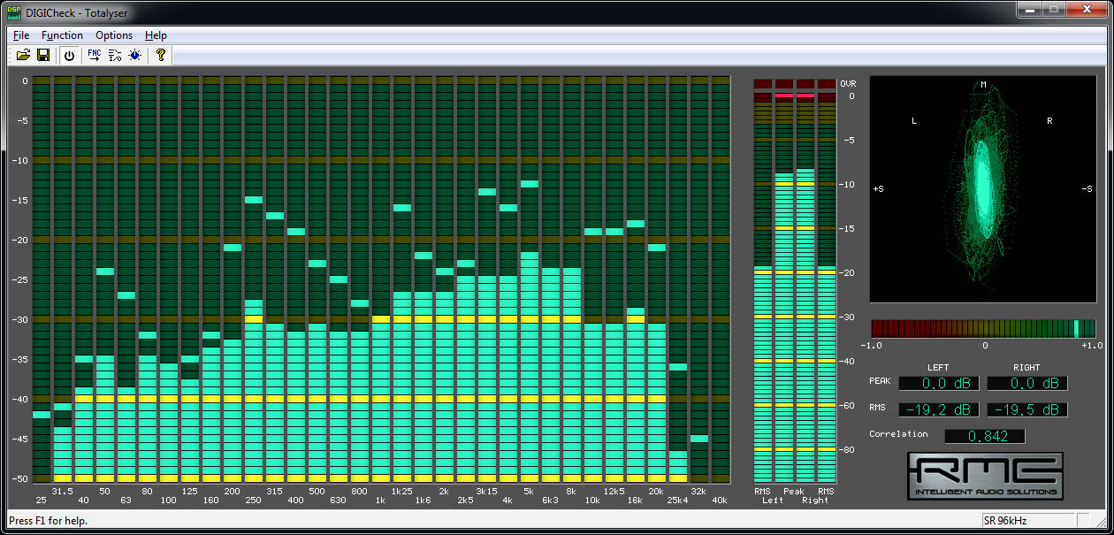
Task: Click the correlation meter bar
Action: point(983,329)
